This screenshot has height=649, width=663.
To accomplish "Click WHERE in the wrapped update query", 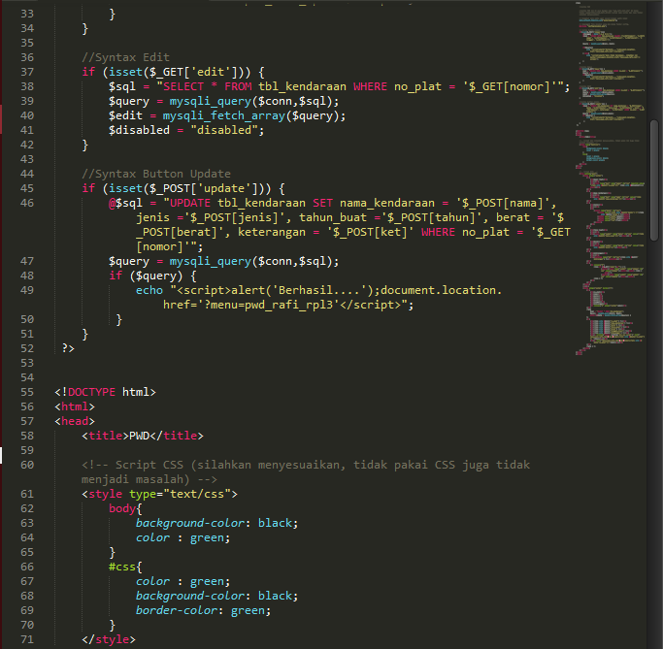I will [438, 233].
